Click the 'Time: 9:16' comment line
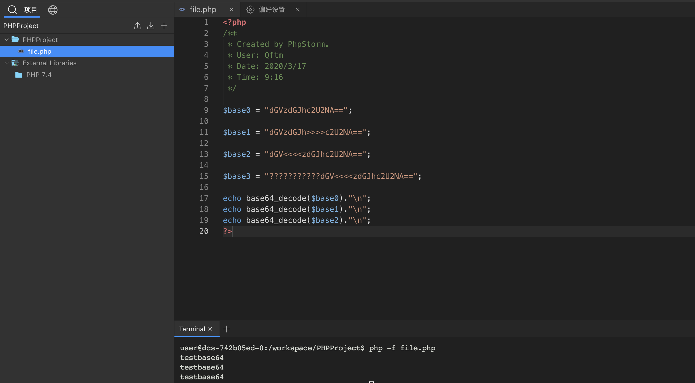 click(260, 77)
